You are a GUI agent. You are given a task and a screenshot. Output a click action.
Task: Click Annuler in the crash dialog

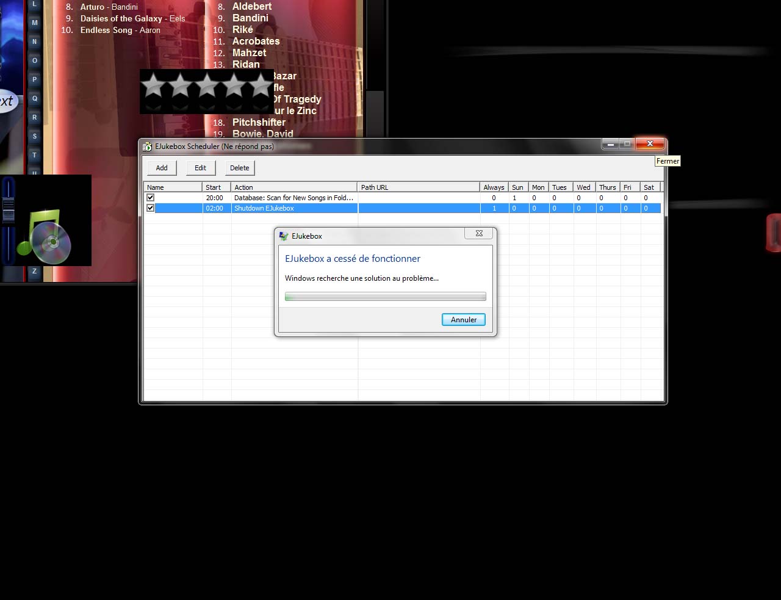tap(464, 320)
